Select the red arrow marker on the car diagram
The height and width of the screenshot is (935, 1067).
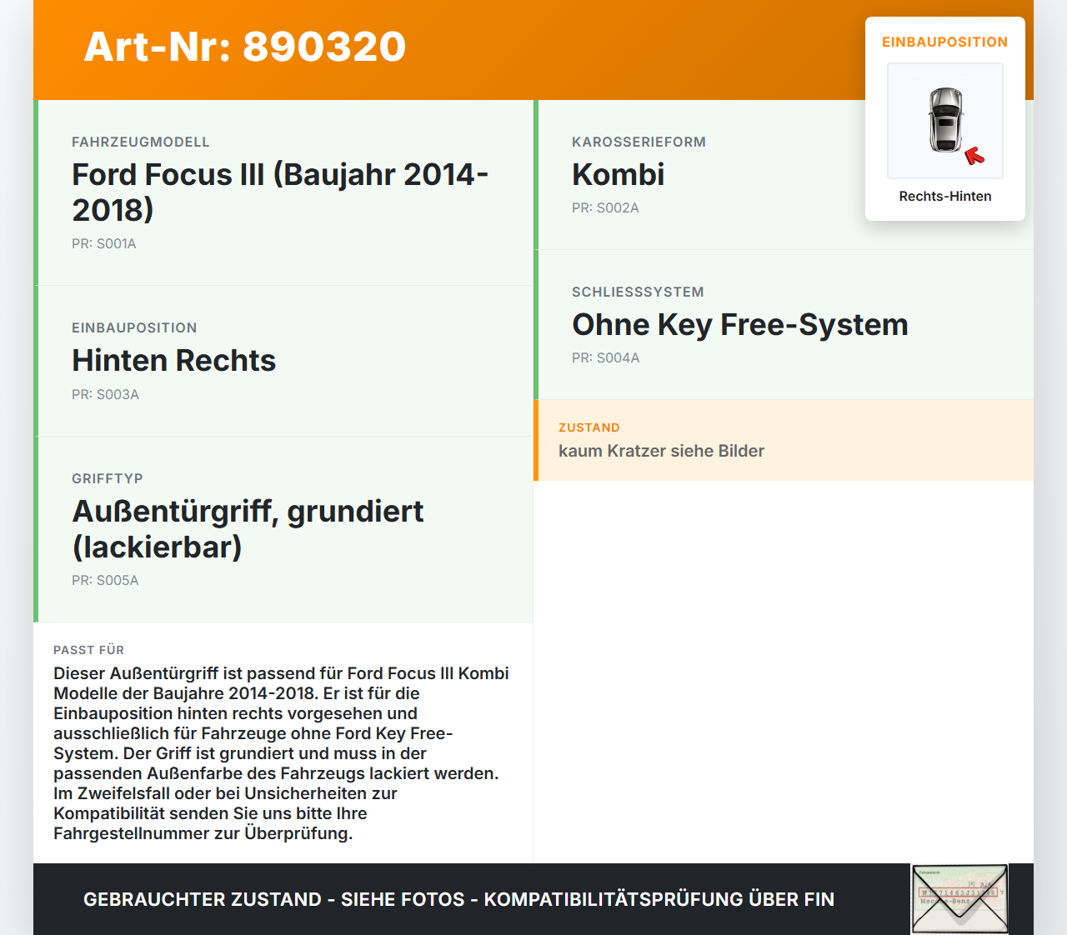(977, 155)
